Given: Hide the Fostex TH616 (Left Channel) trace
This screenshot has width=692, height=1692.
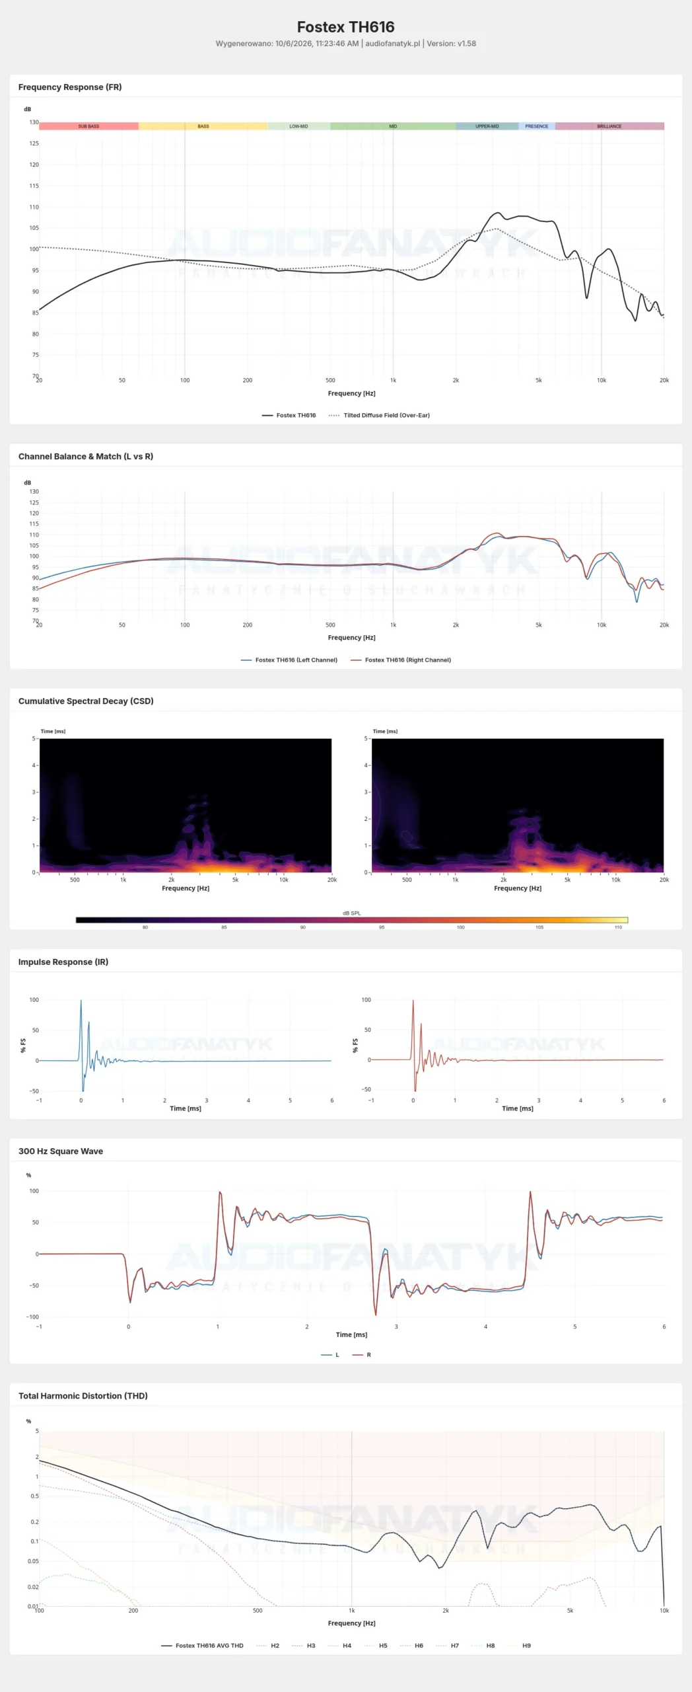Looking at the screenshot, I should [289, 660].
